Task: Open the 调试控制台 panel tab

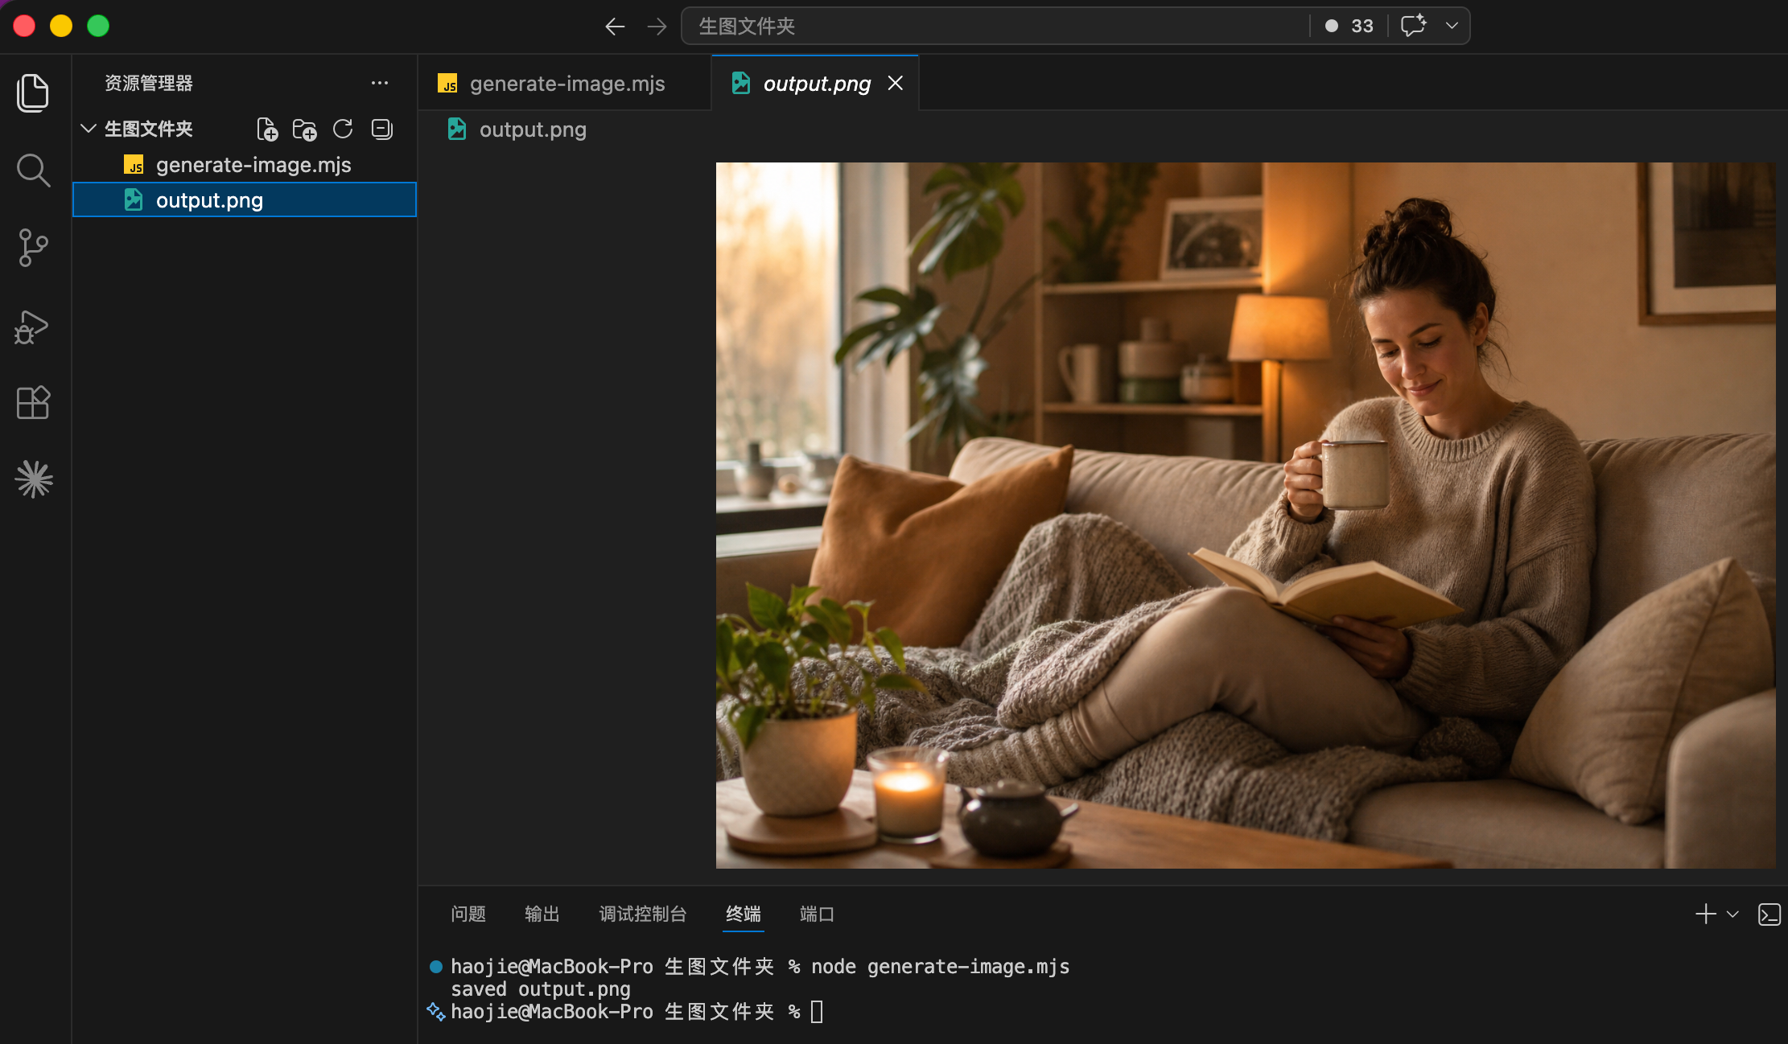Action: (x=642, y=914)
